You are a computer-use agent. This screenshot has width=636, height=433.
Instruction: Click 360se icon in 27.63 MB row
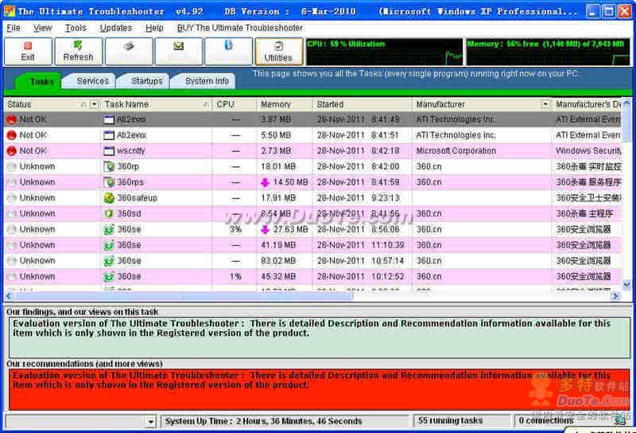coord(109,229)
